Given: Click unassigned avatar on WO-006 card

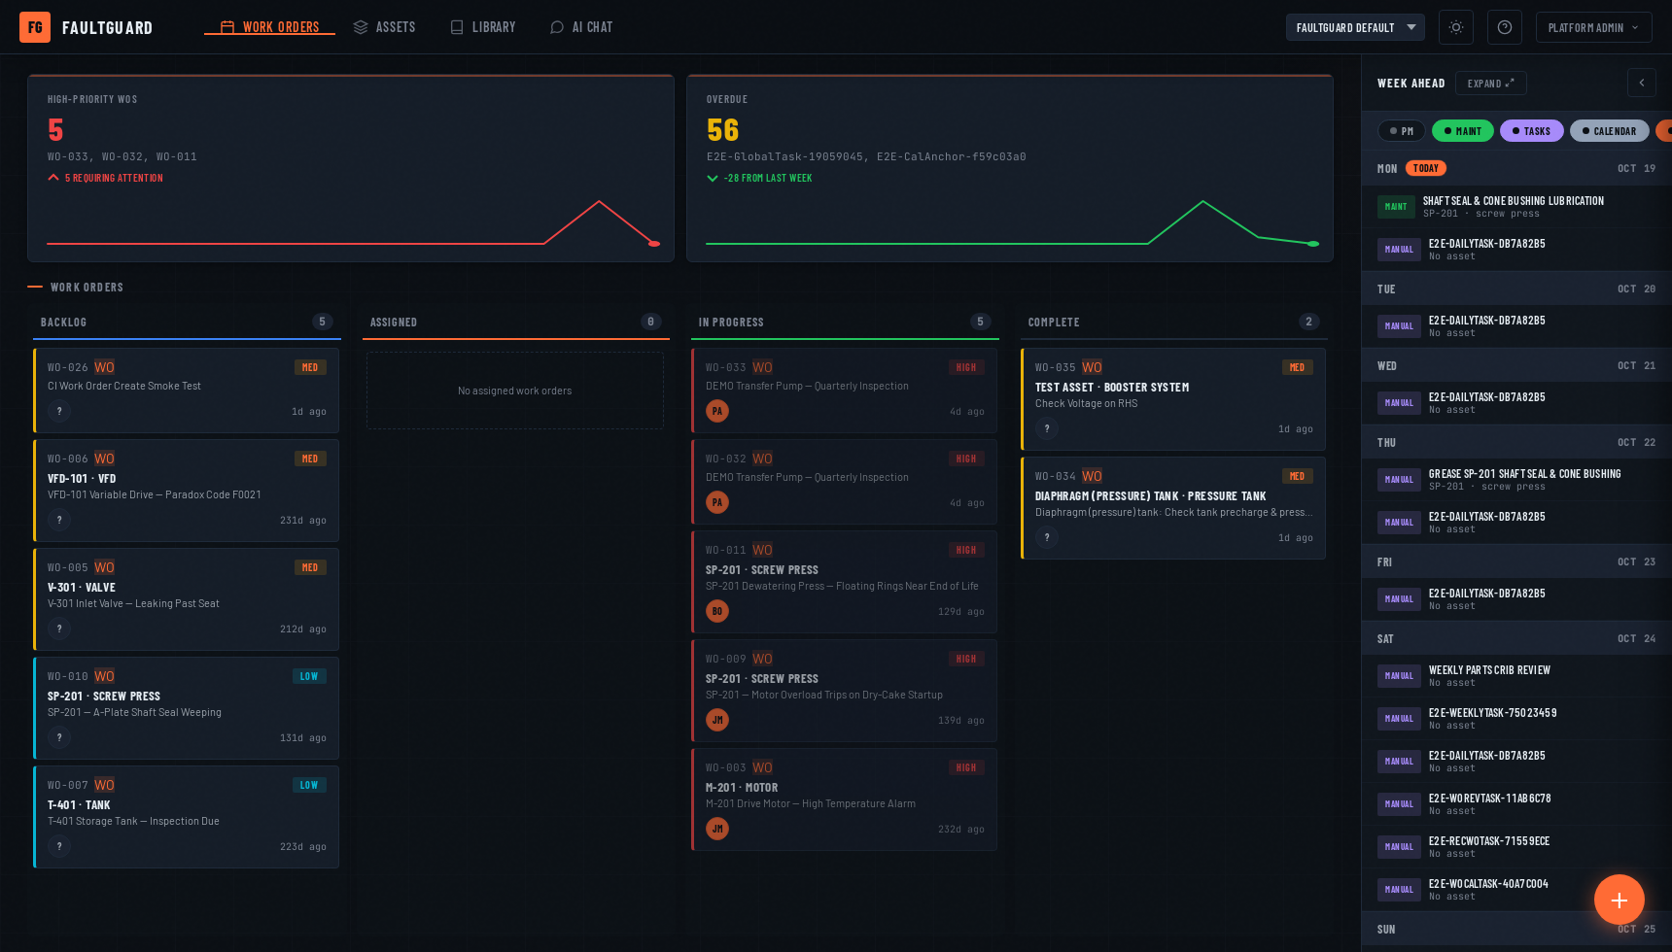Looking at the screenshot, I should click(x=59, y=520).
